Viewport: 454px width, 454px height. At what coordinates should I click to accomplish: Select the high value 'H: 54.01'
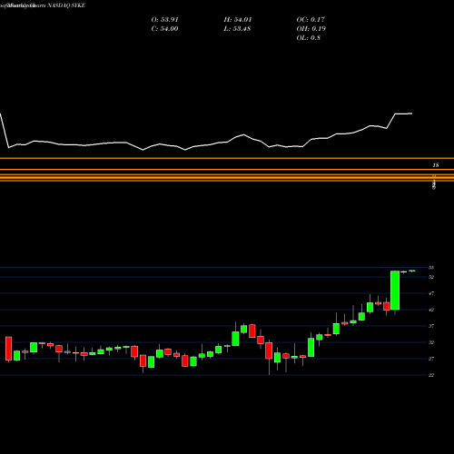tap(238, 20)
